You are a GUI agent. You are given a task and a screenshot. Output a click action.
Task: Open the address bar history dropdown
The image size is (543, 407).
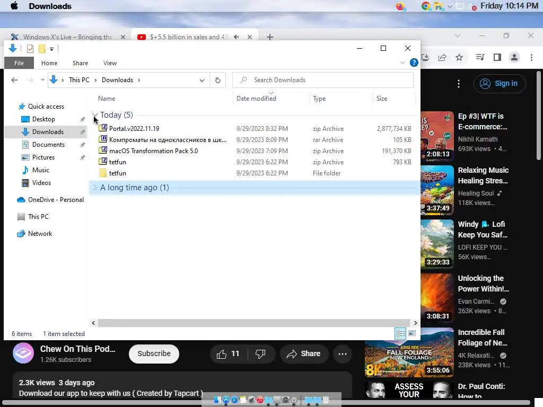pos(202,81)
